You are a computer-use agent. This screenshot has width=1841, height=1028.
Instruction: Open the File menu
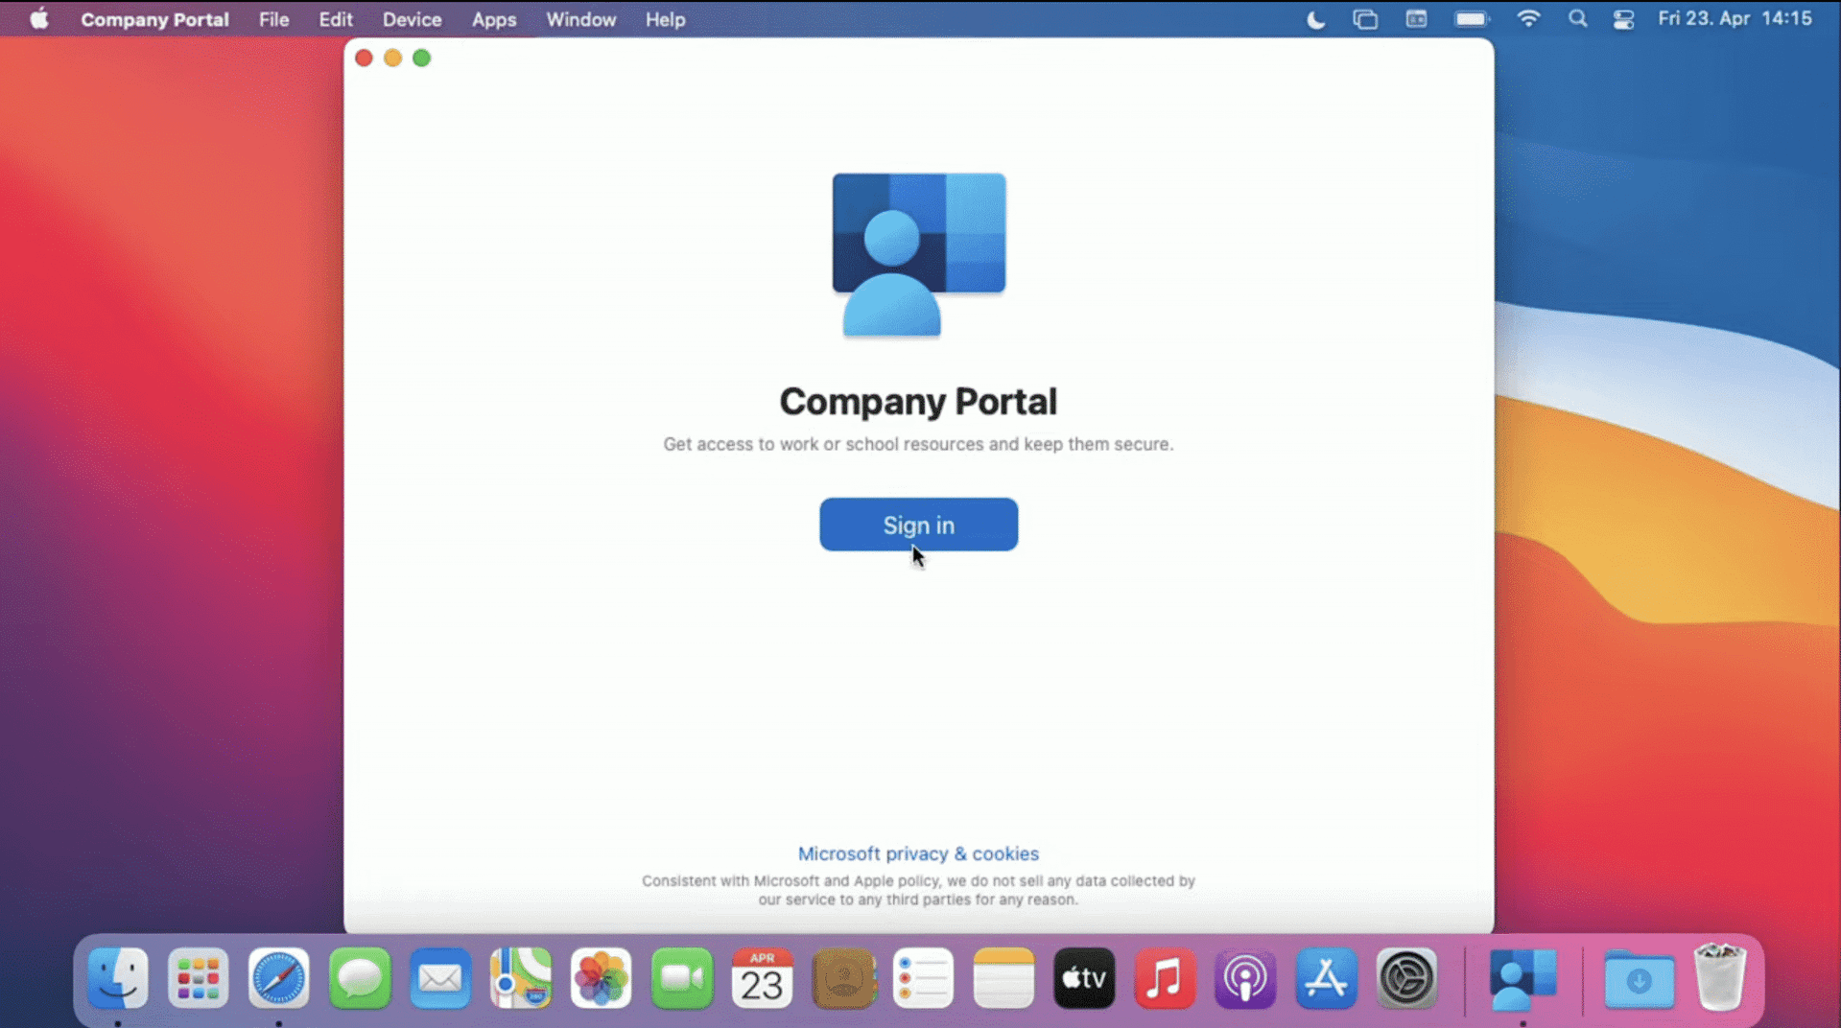[x=273, y=19]
